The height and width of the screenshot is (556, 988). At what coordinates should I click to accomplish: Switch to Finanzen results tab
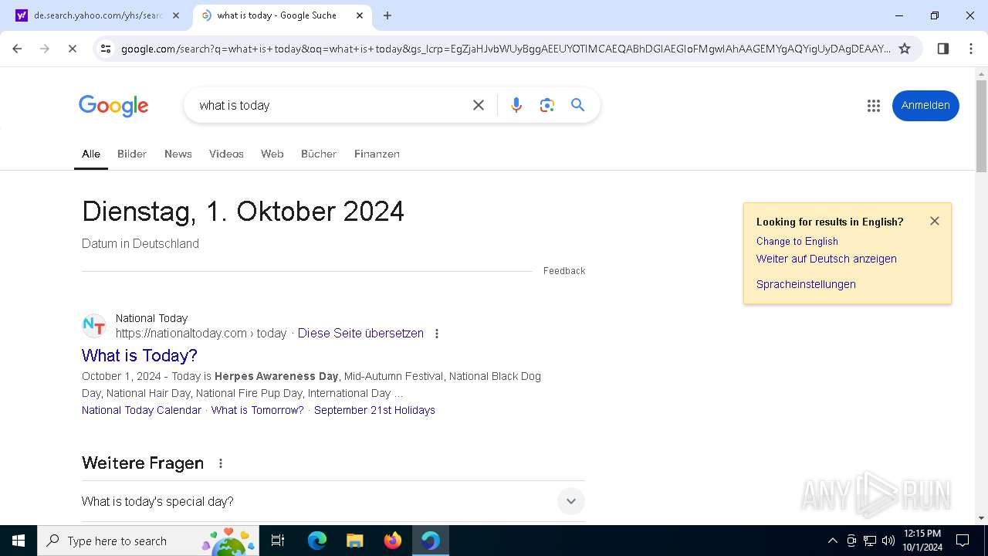pyautogui.click(x=377, y=154)
